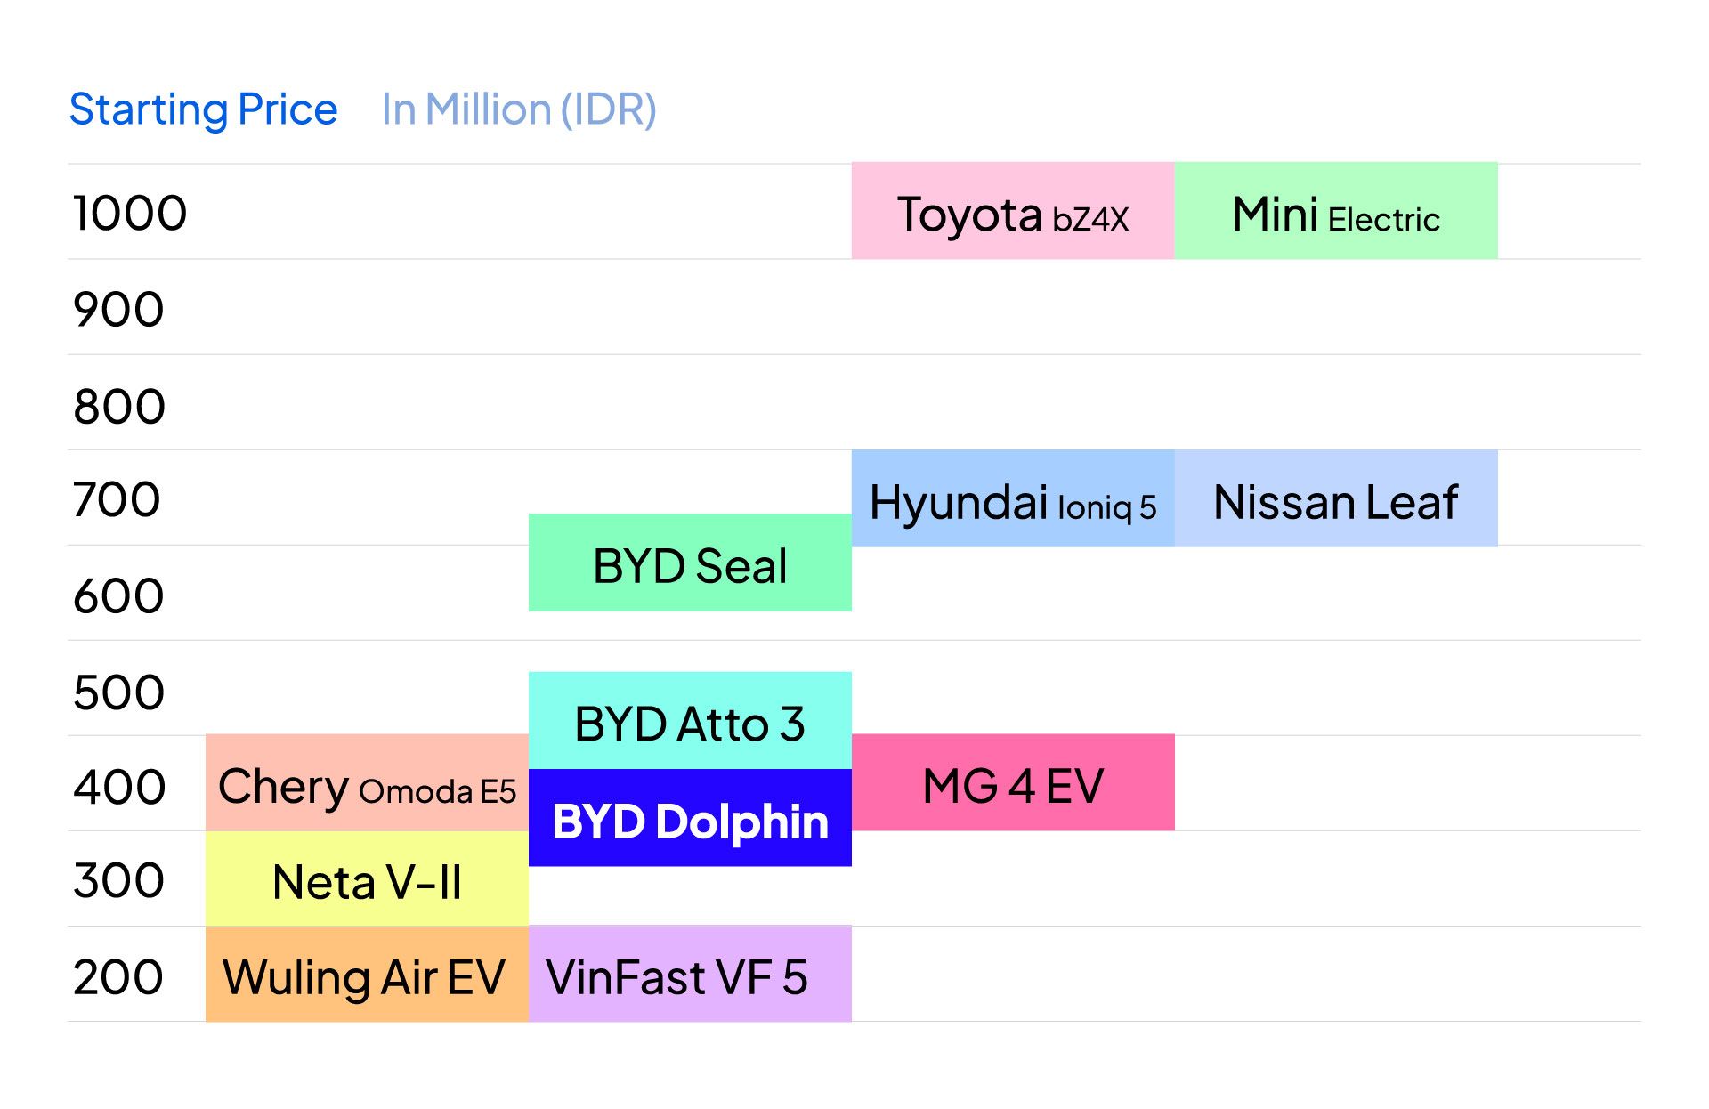
Task: Click the 500 price axis label
Action: pyautogui.click(x=119, y=692)
